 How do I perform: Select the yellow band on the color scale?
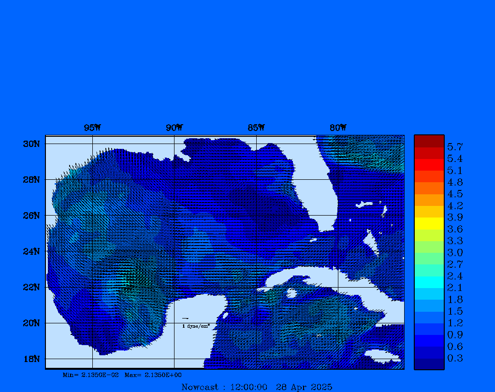point(429,223)
